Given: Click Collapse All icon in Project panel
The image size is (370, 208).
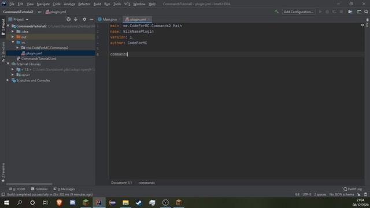Looking at the screenshot, I should pyautogui.click(x=76, y=19).
